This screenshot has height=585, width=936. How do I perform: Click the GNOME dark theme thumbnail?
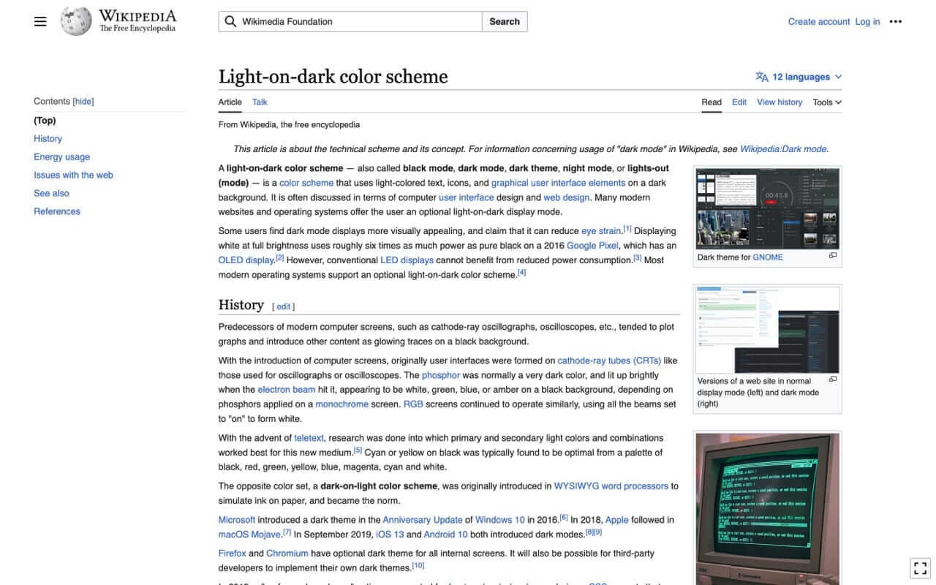pos(767,208)
